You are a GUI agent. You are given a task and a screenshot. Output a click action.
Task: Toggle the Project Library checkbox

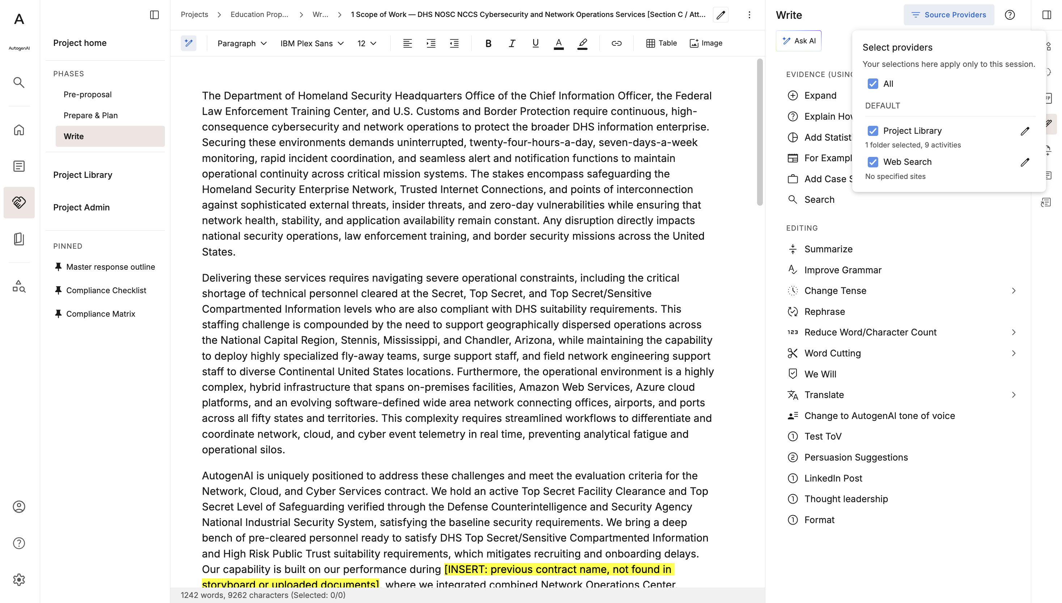coord(872,131)
